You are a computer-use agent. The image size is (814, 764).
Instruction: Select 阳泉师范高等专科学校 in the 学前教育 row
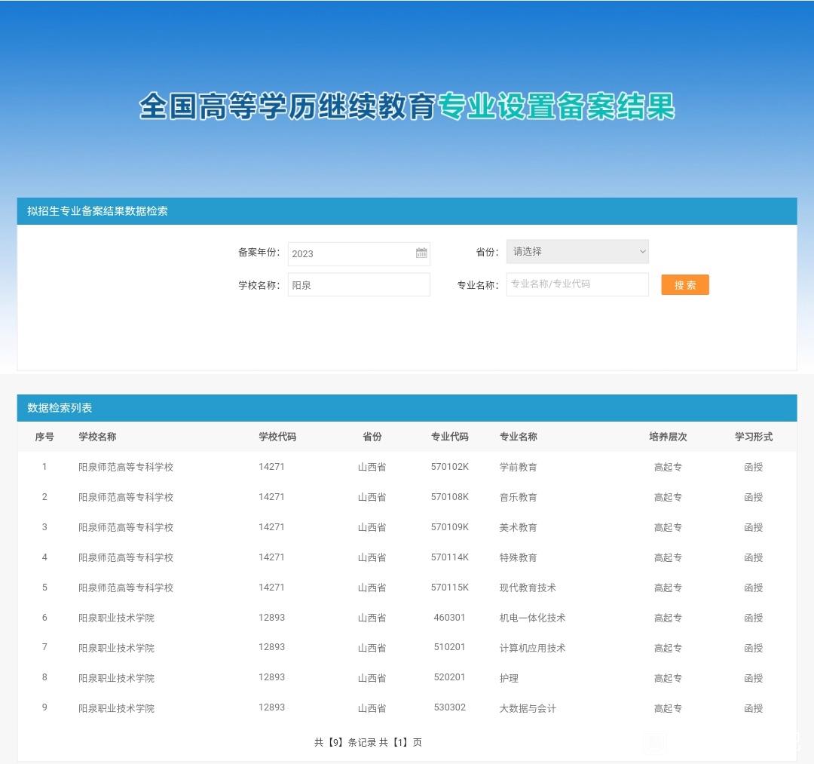(x=126, y=467)
